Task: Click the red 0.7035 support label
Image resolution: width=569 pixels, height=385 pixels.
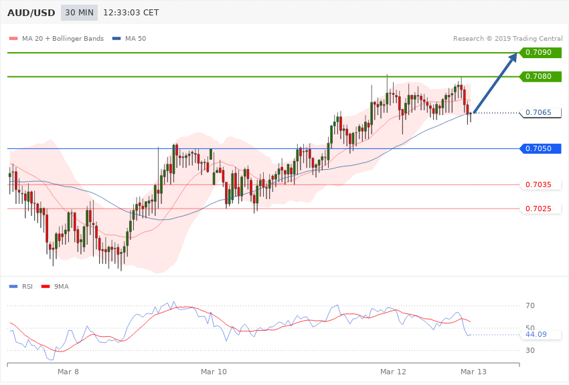Action: point(541,184)
